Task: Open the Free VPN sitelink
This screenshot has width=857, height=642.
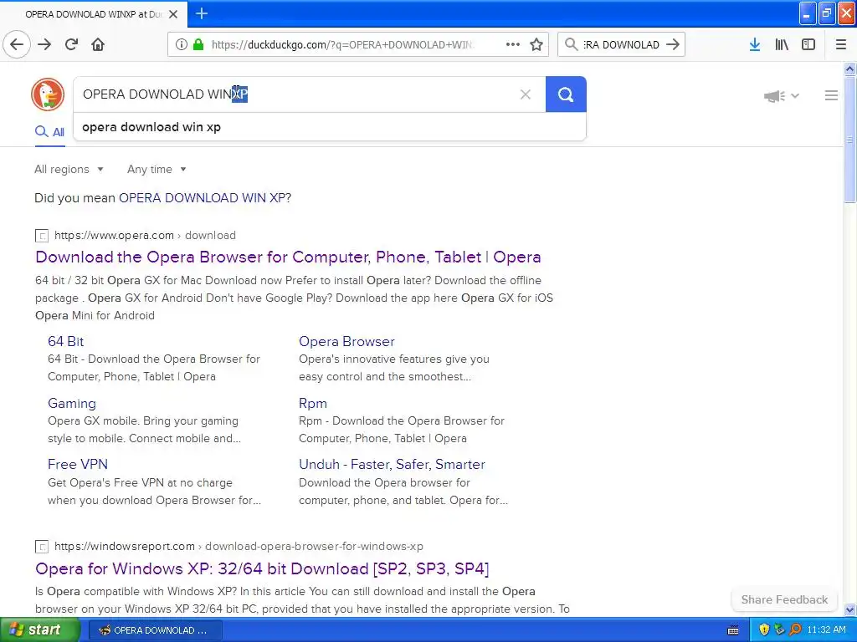Action: [78, 464]
